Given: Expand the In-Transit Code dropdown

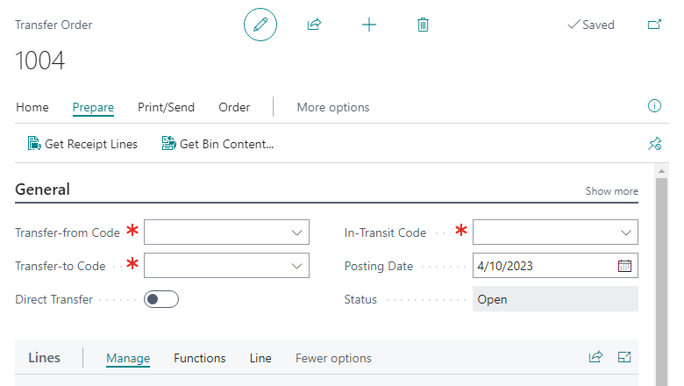Looking at the screenshot, I should [625, 232].
